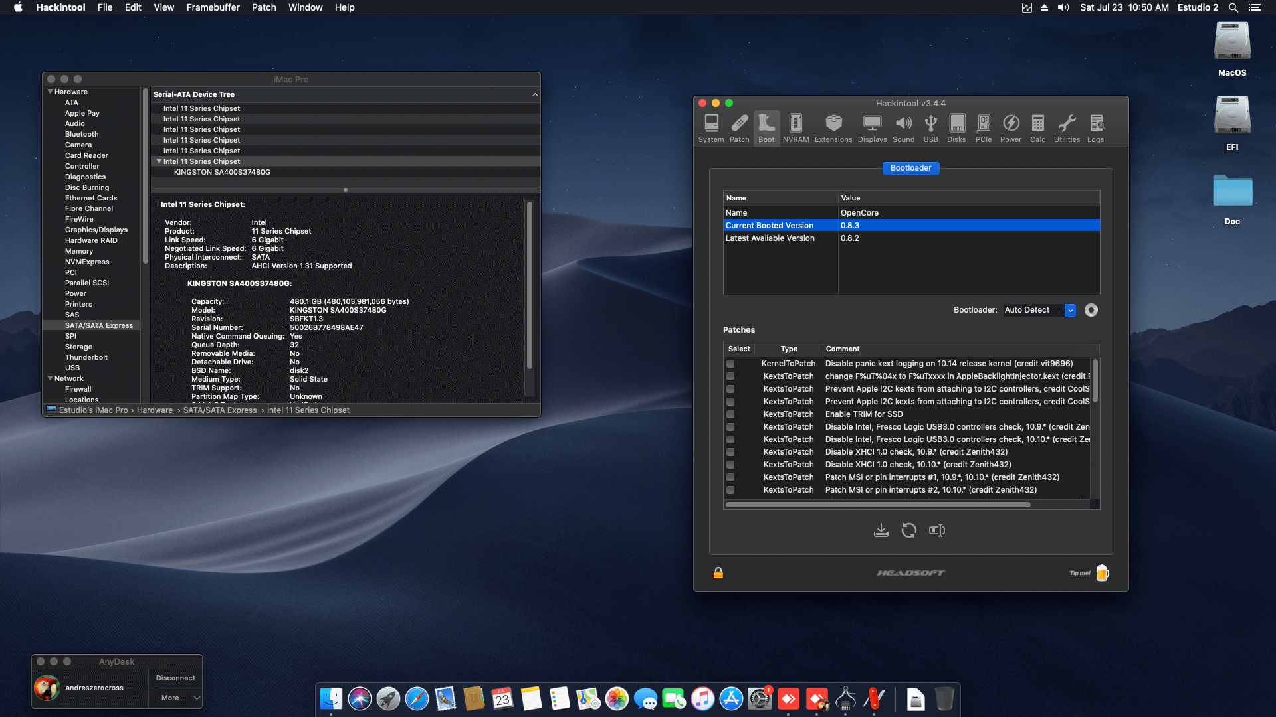Click the round record button beside Auto Detect
The image size is (1276, 717).
coord(1091,310)
